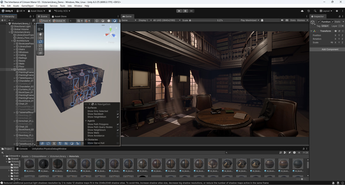Click the Play button
Image resolution: width=345 pixels, height=185 pixels.
tap(179, 11)
